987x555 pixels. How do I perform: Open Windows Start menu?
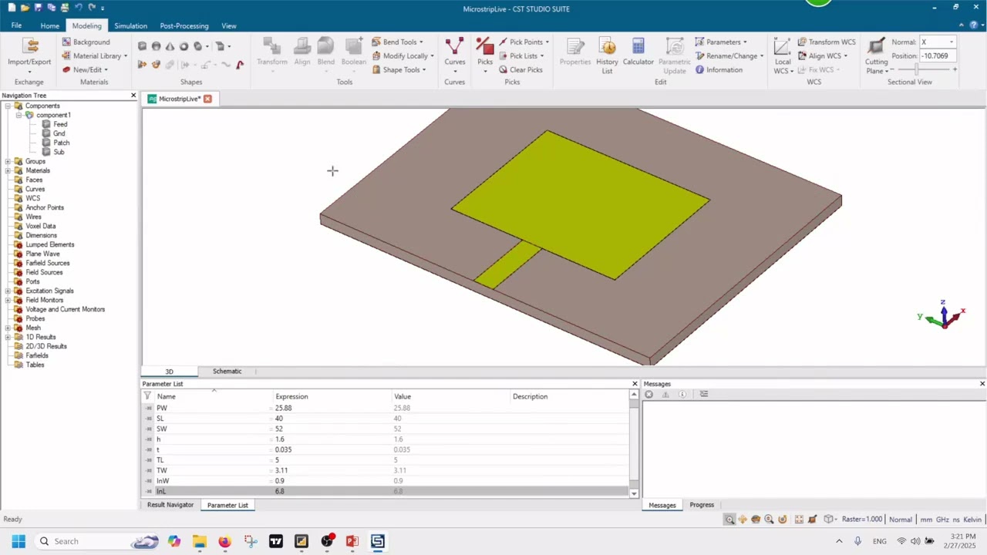click(x=19, y=541)
